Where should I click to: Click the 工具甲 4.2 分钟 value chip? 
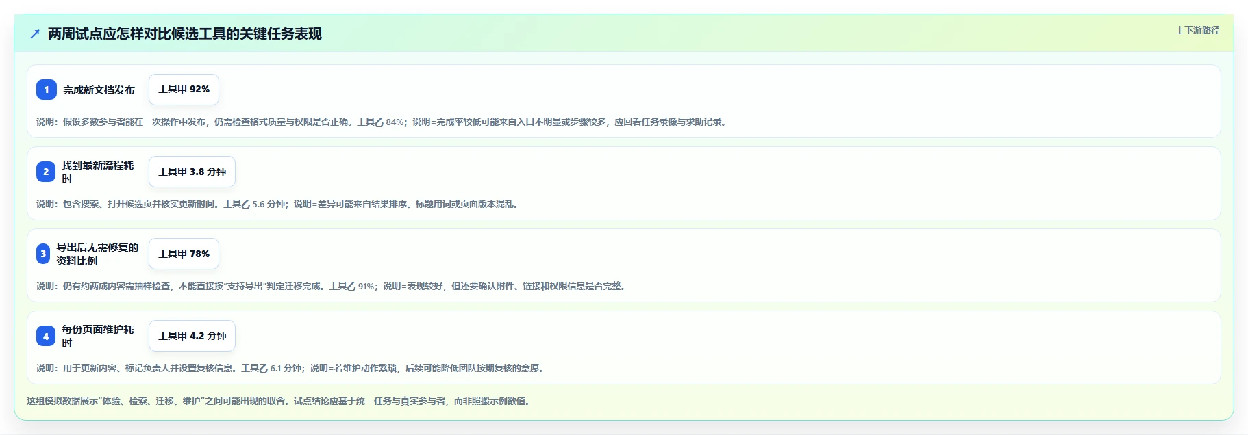click(x=192, y=336)
